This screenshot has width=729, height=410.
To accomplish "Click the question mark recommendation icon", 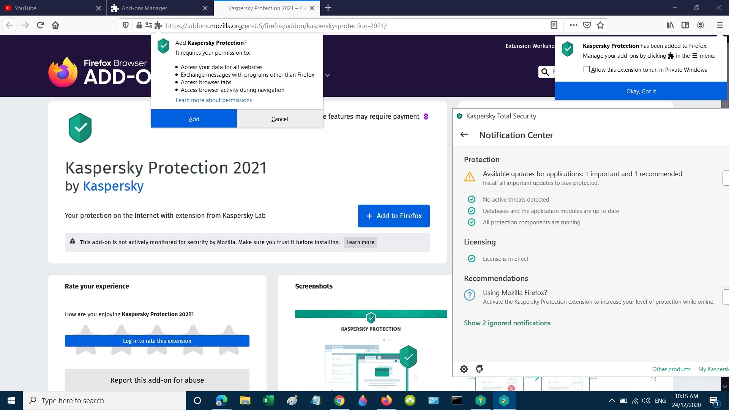I will (x=470, y=295).
